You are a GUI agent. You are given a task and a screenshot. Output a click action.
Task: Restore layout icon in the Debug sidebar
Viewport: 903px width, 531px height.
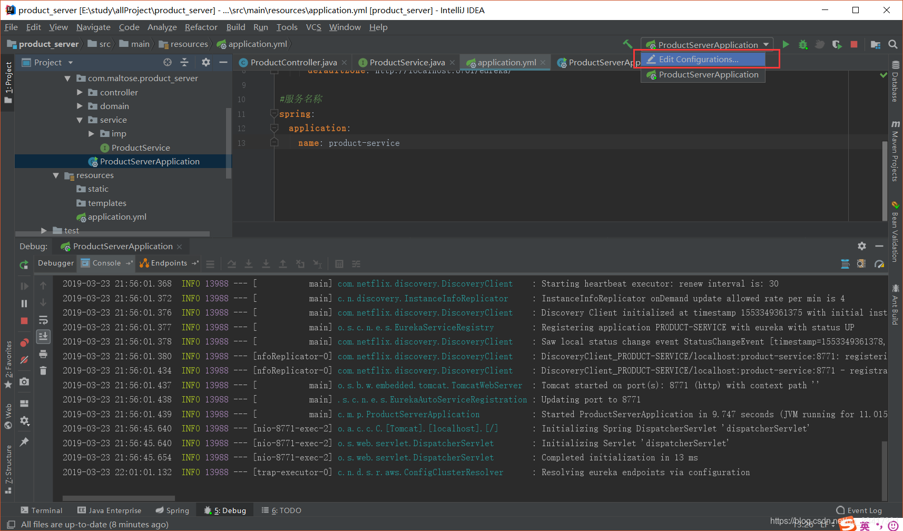(24, 403)
